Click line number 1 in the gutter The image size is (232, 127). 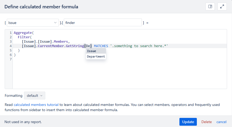(x=11, y=33)
